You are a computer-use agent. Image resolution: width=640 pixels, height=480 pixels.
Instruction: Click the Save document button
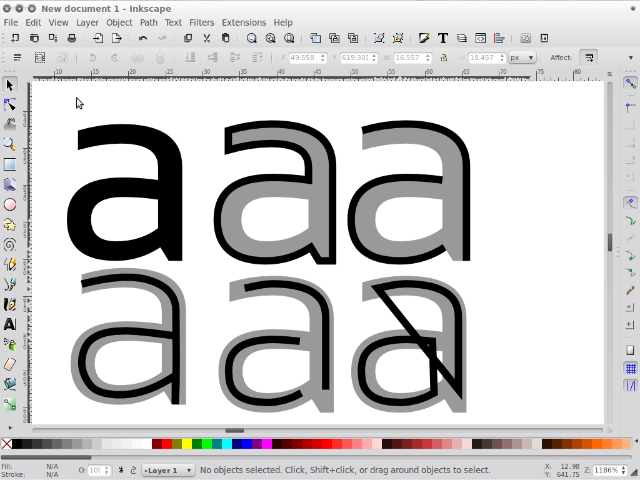(53, 38)
